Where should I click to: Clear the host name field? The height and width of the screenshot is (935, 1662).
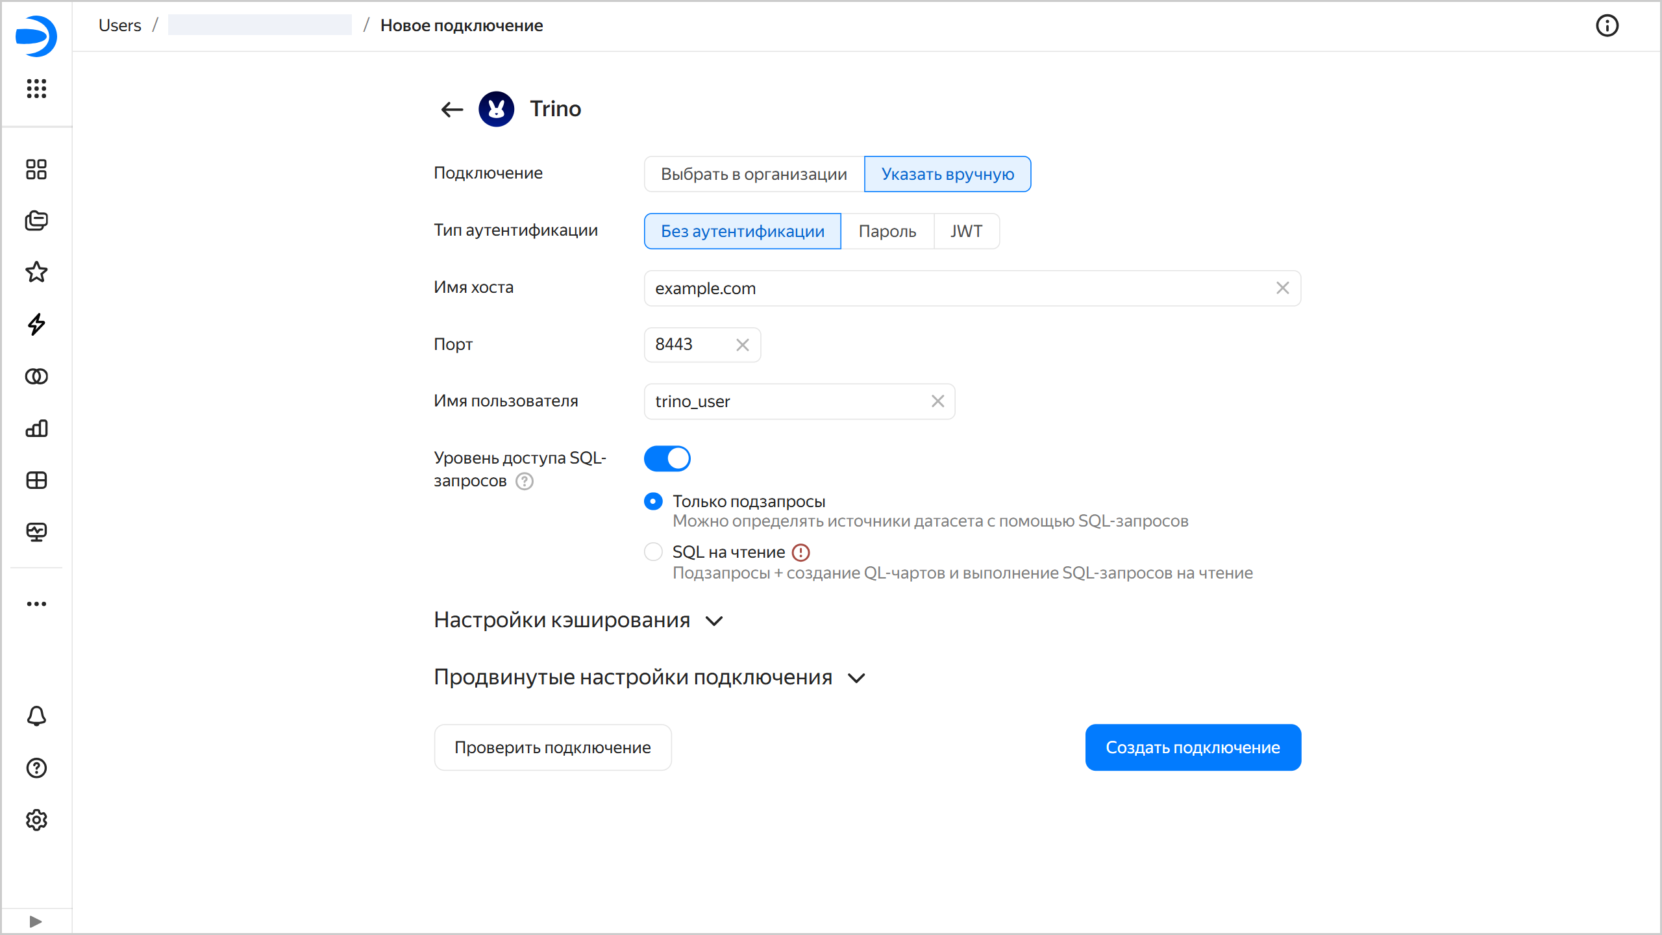point(1282,288)
